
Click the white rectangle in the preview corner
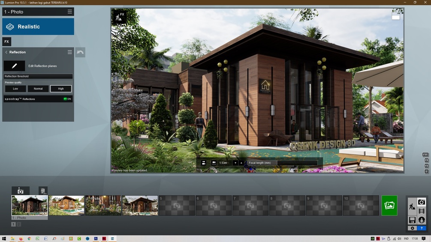tap(395, 16)
